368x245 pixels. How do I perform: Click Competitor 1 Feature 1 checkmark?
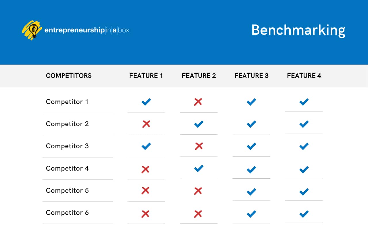(x=146, y=102)
